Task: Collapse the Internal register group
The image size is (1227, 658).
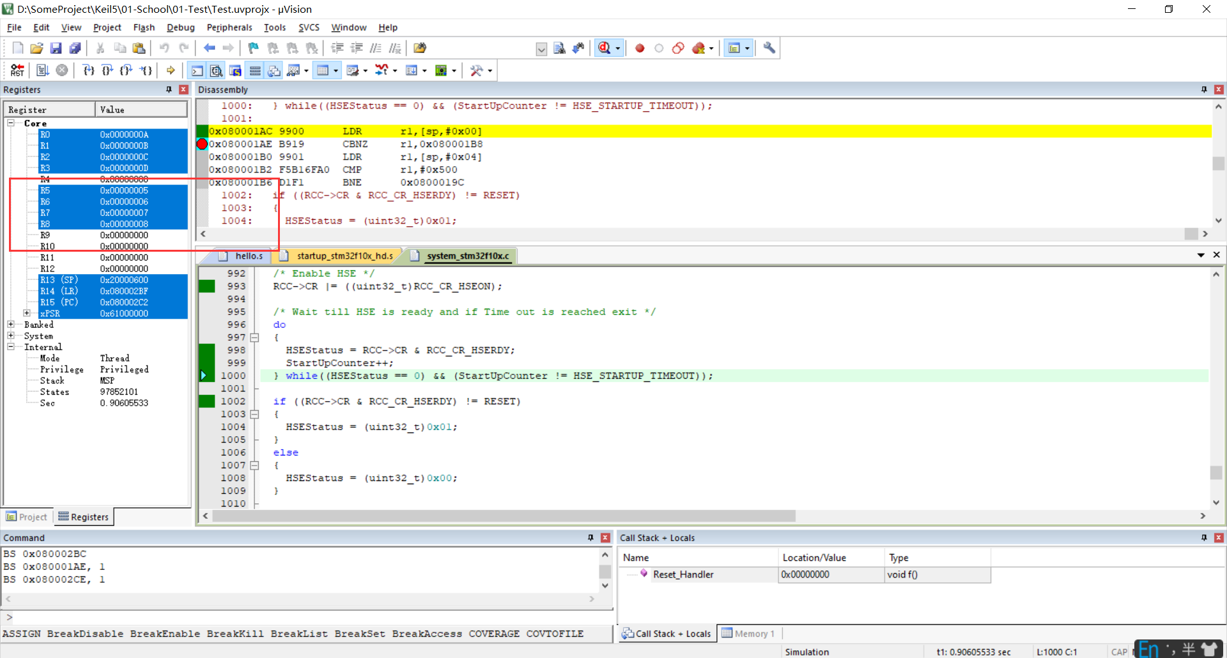Action: pos(11,347)
